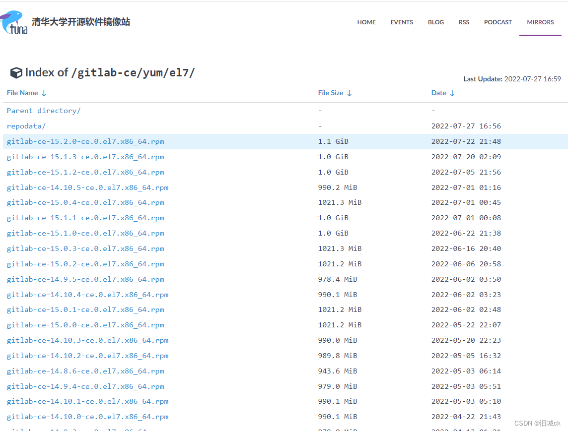Download gitlab-ce-15.1.0-ce.0.el7.x86_64.rpm
The image size is (568, 431).
(x=85, y=234)
